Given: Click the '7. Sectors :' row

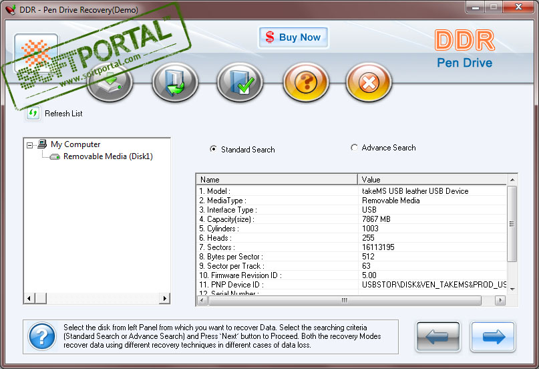Looking at the screenshot, I should click(x=351, y=247).
